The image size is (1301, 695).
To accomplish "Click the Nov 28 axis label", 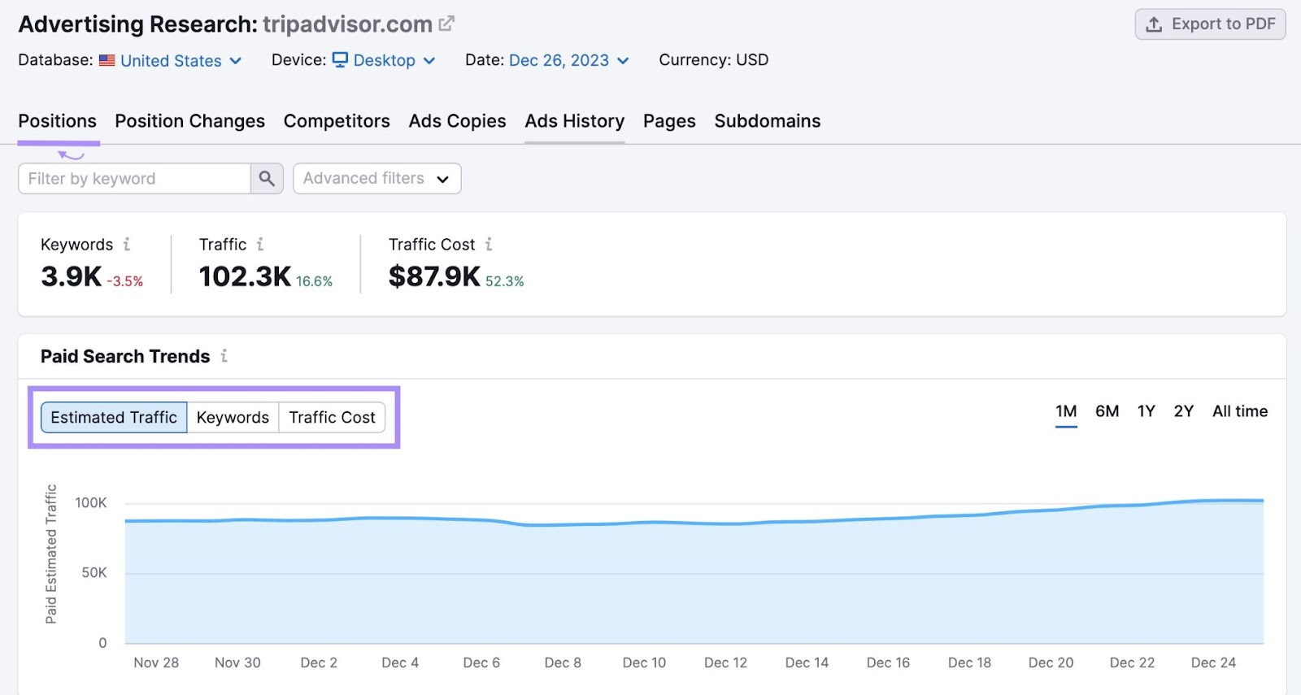I will [156, 662].
